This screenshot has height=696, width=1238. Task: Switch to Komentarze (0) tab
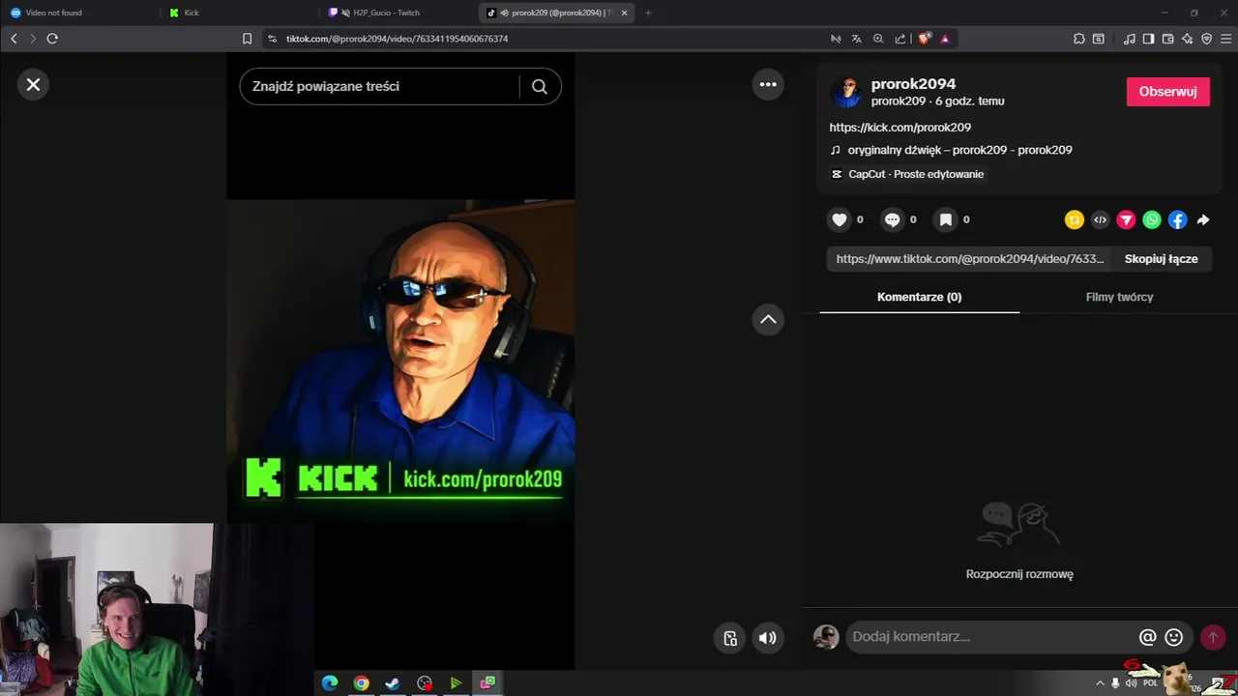pyautogui.click(x=919, y=297)
